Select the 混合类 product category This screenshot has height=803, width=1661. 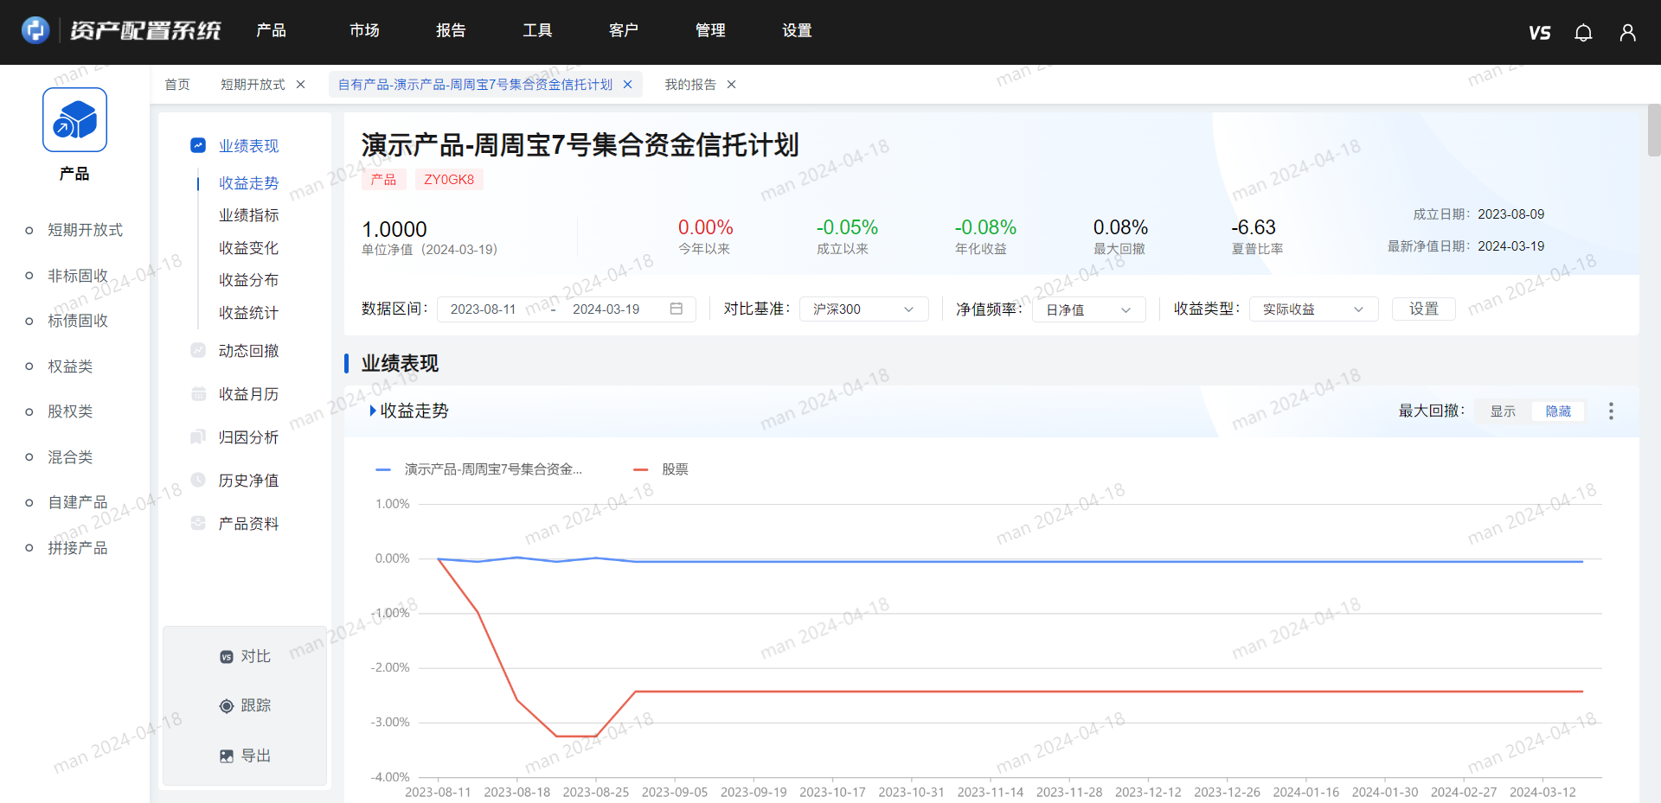[70, 457]
